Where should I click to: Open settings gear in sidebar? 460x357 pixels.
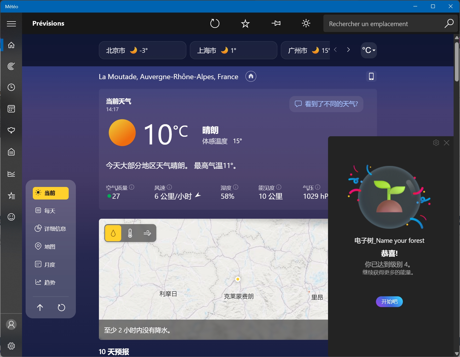[x=11, y=346]
